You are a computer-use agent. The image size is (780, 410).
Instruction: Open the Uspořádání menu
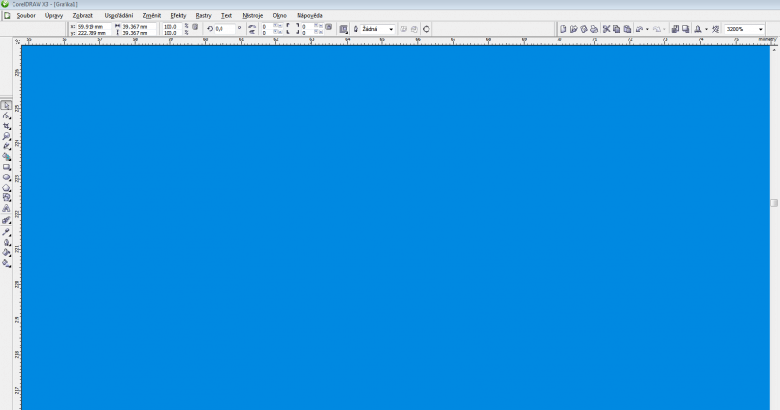(118, 16)
